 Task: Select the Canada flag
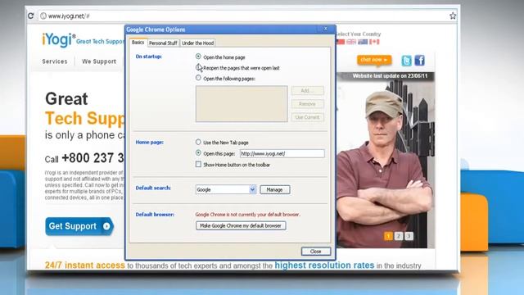tap(374, 42)
